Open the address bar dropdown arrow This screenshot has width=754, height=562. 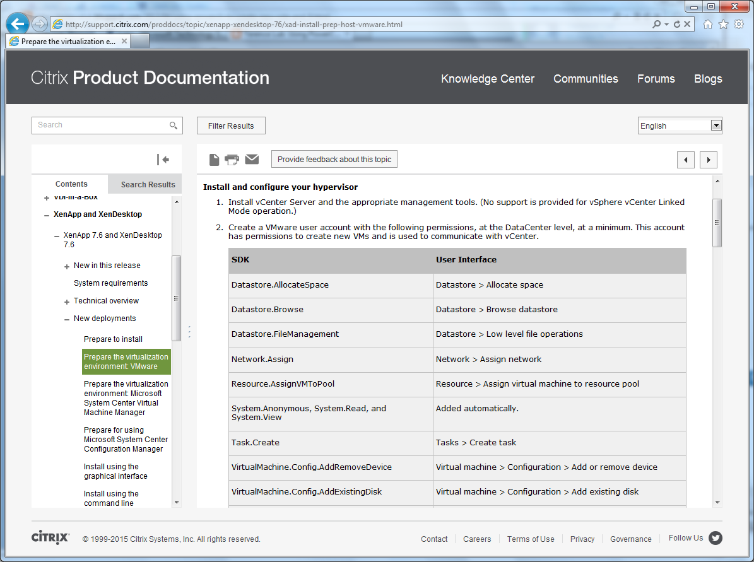click(x=666, y=24)
